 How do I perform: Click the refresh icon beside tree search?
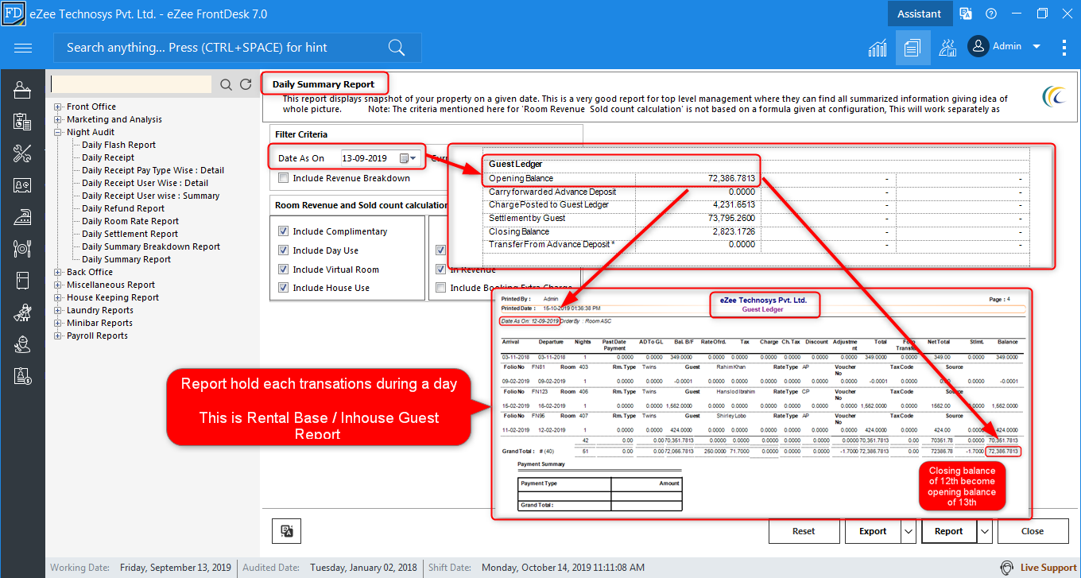pyautogui.click(x=246, y=84)
